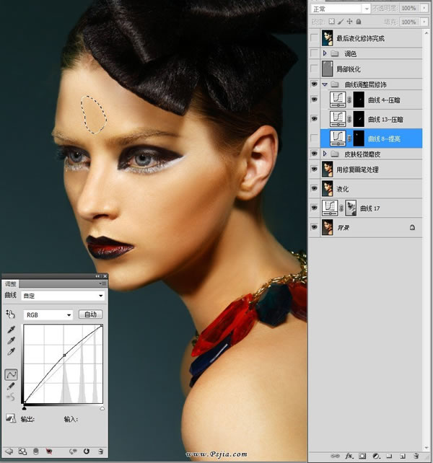Viewport: 433px width, 463px height.
Task: Click create new group icon
Action: click(x=389, y=456)
